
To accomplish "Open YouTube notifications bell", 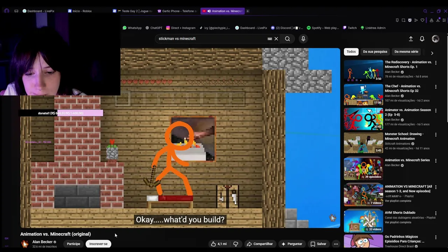I will (422, 39).
